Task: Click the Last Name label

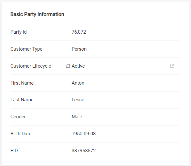Action: click(22, 100)
